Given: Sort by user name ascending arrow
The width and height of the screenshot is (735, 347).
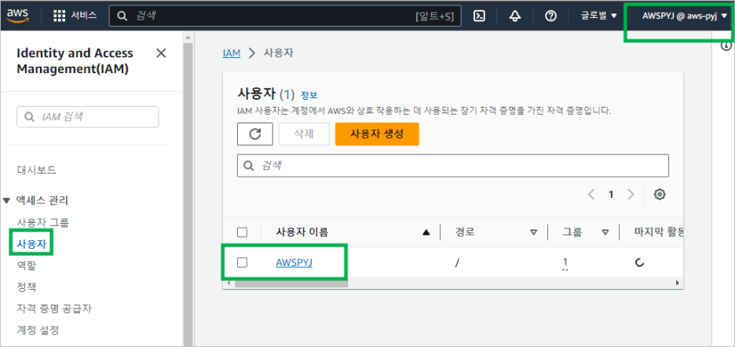Looking at the screenshot, I should click(426, 232).
